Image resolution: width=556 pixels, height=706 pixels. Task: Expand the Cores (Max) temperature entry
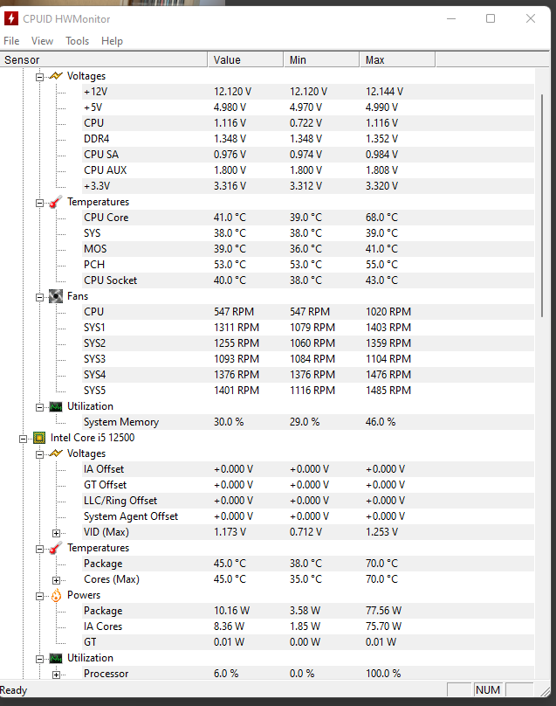tap(56, 579)
